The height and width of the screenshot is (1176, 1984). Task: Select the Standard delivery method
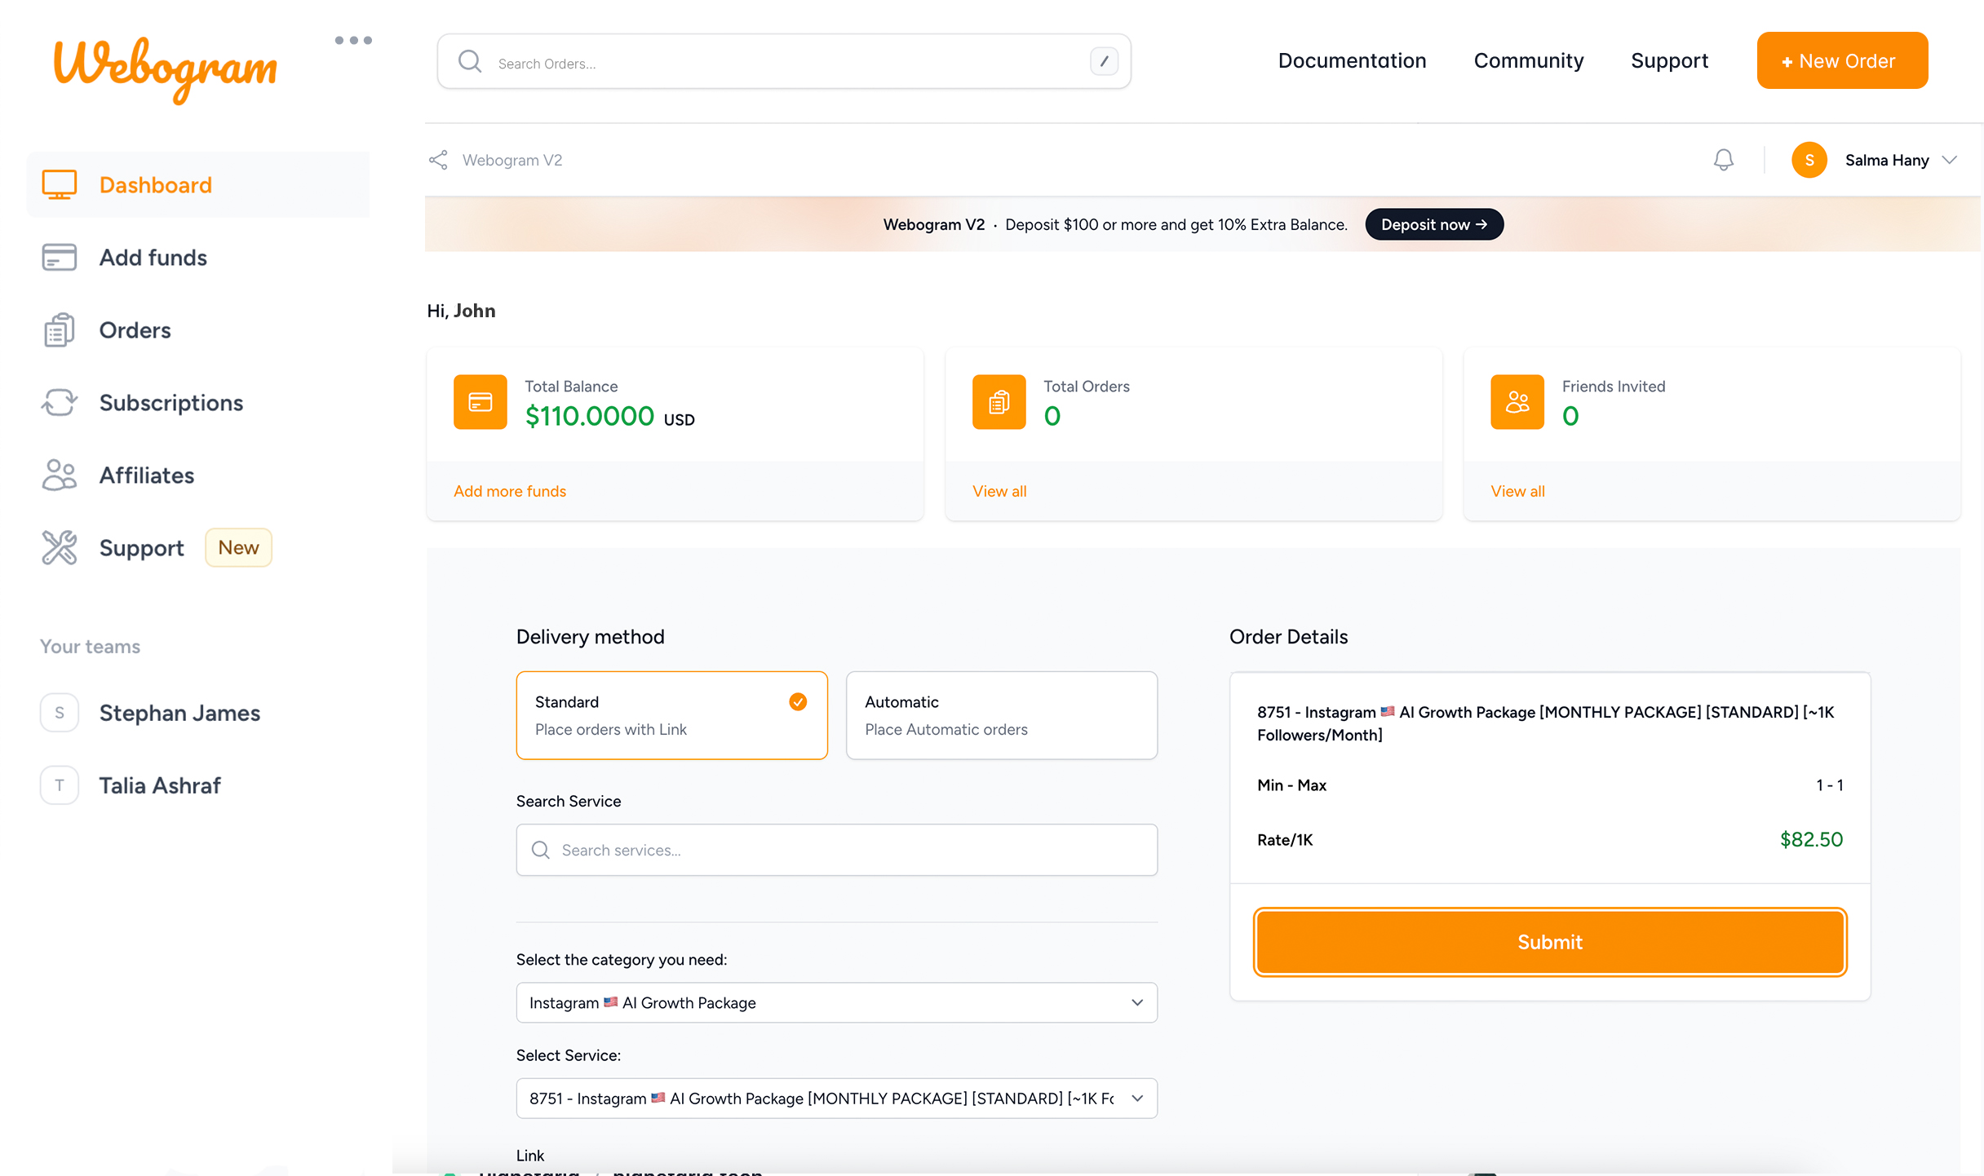[671, 715]
